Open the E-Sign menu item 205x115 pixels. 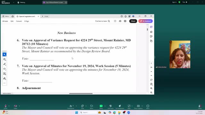click(x=27, y=21)
